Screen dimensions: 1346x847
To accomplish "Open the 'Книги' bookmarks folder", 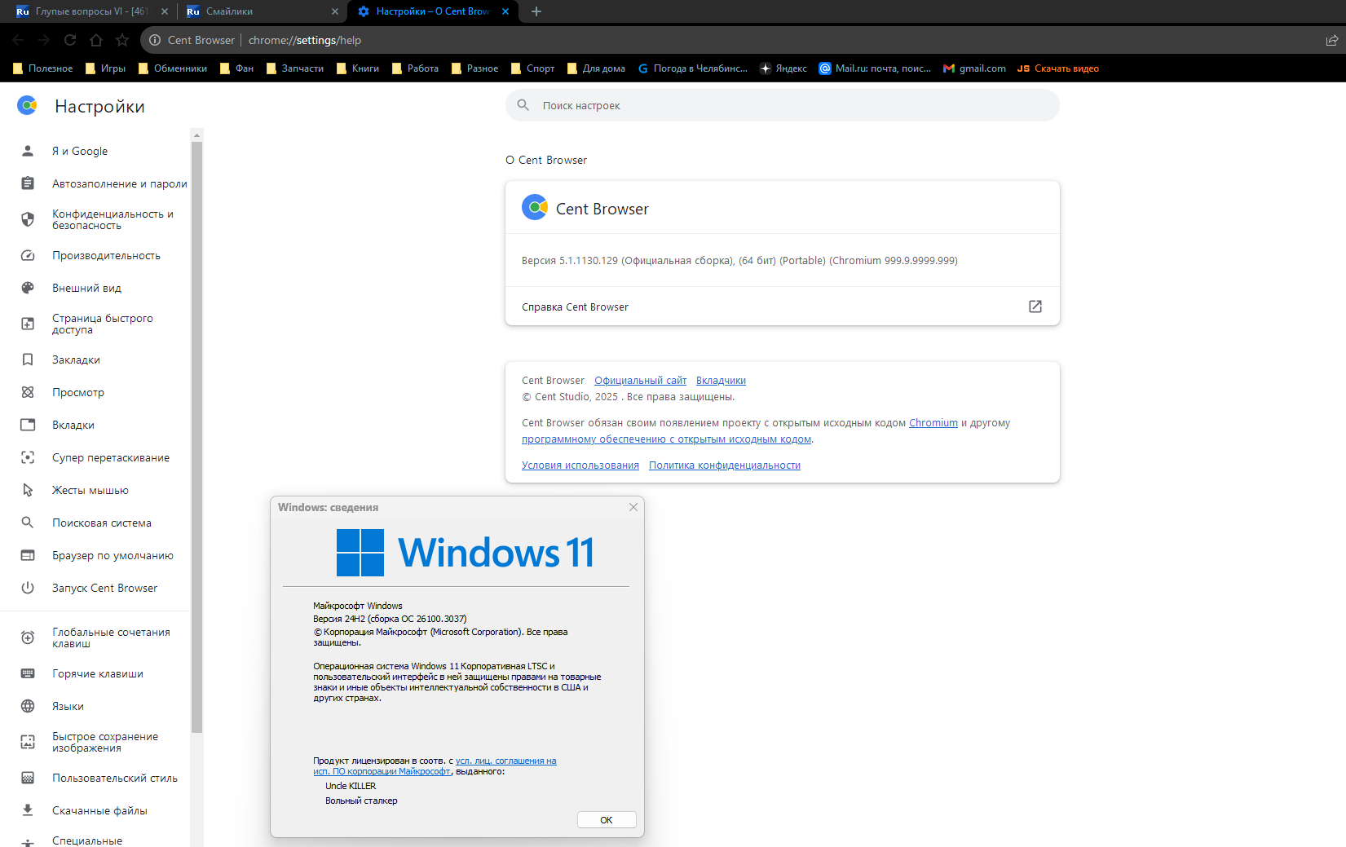I will click(x=357, y=68).
